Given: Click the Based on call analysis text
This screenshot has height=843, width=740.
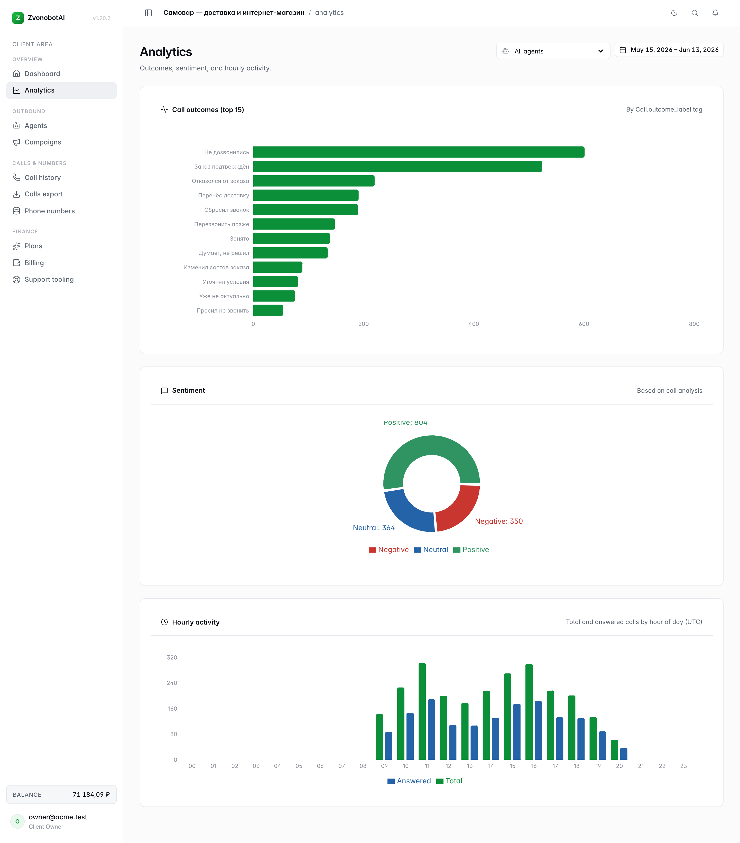Looking at the screenshot, I should (670, 391).
